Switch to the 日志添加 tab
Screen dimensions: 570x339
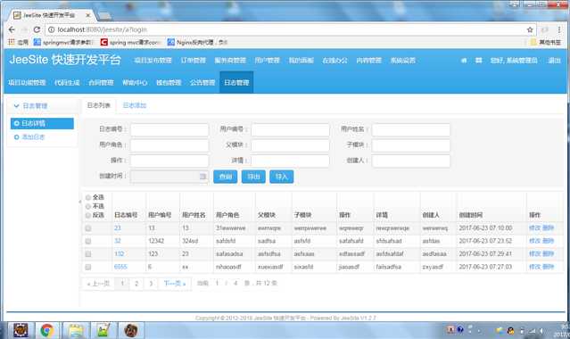tap(134, 105)
